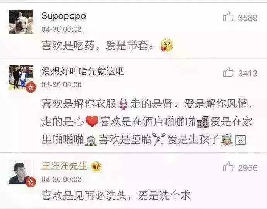Click the crown membership badge beside 王汪汪先生
The width and height of the screenshot is (267, 209).
pos(97,167)
